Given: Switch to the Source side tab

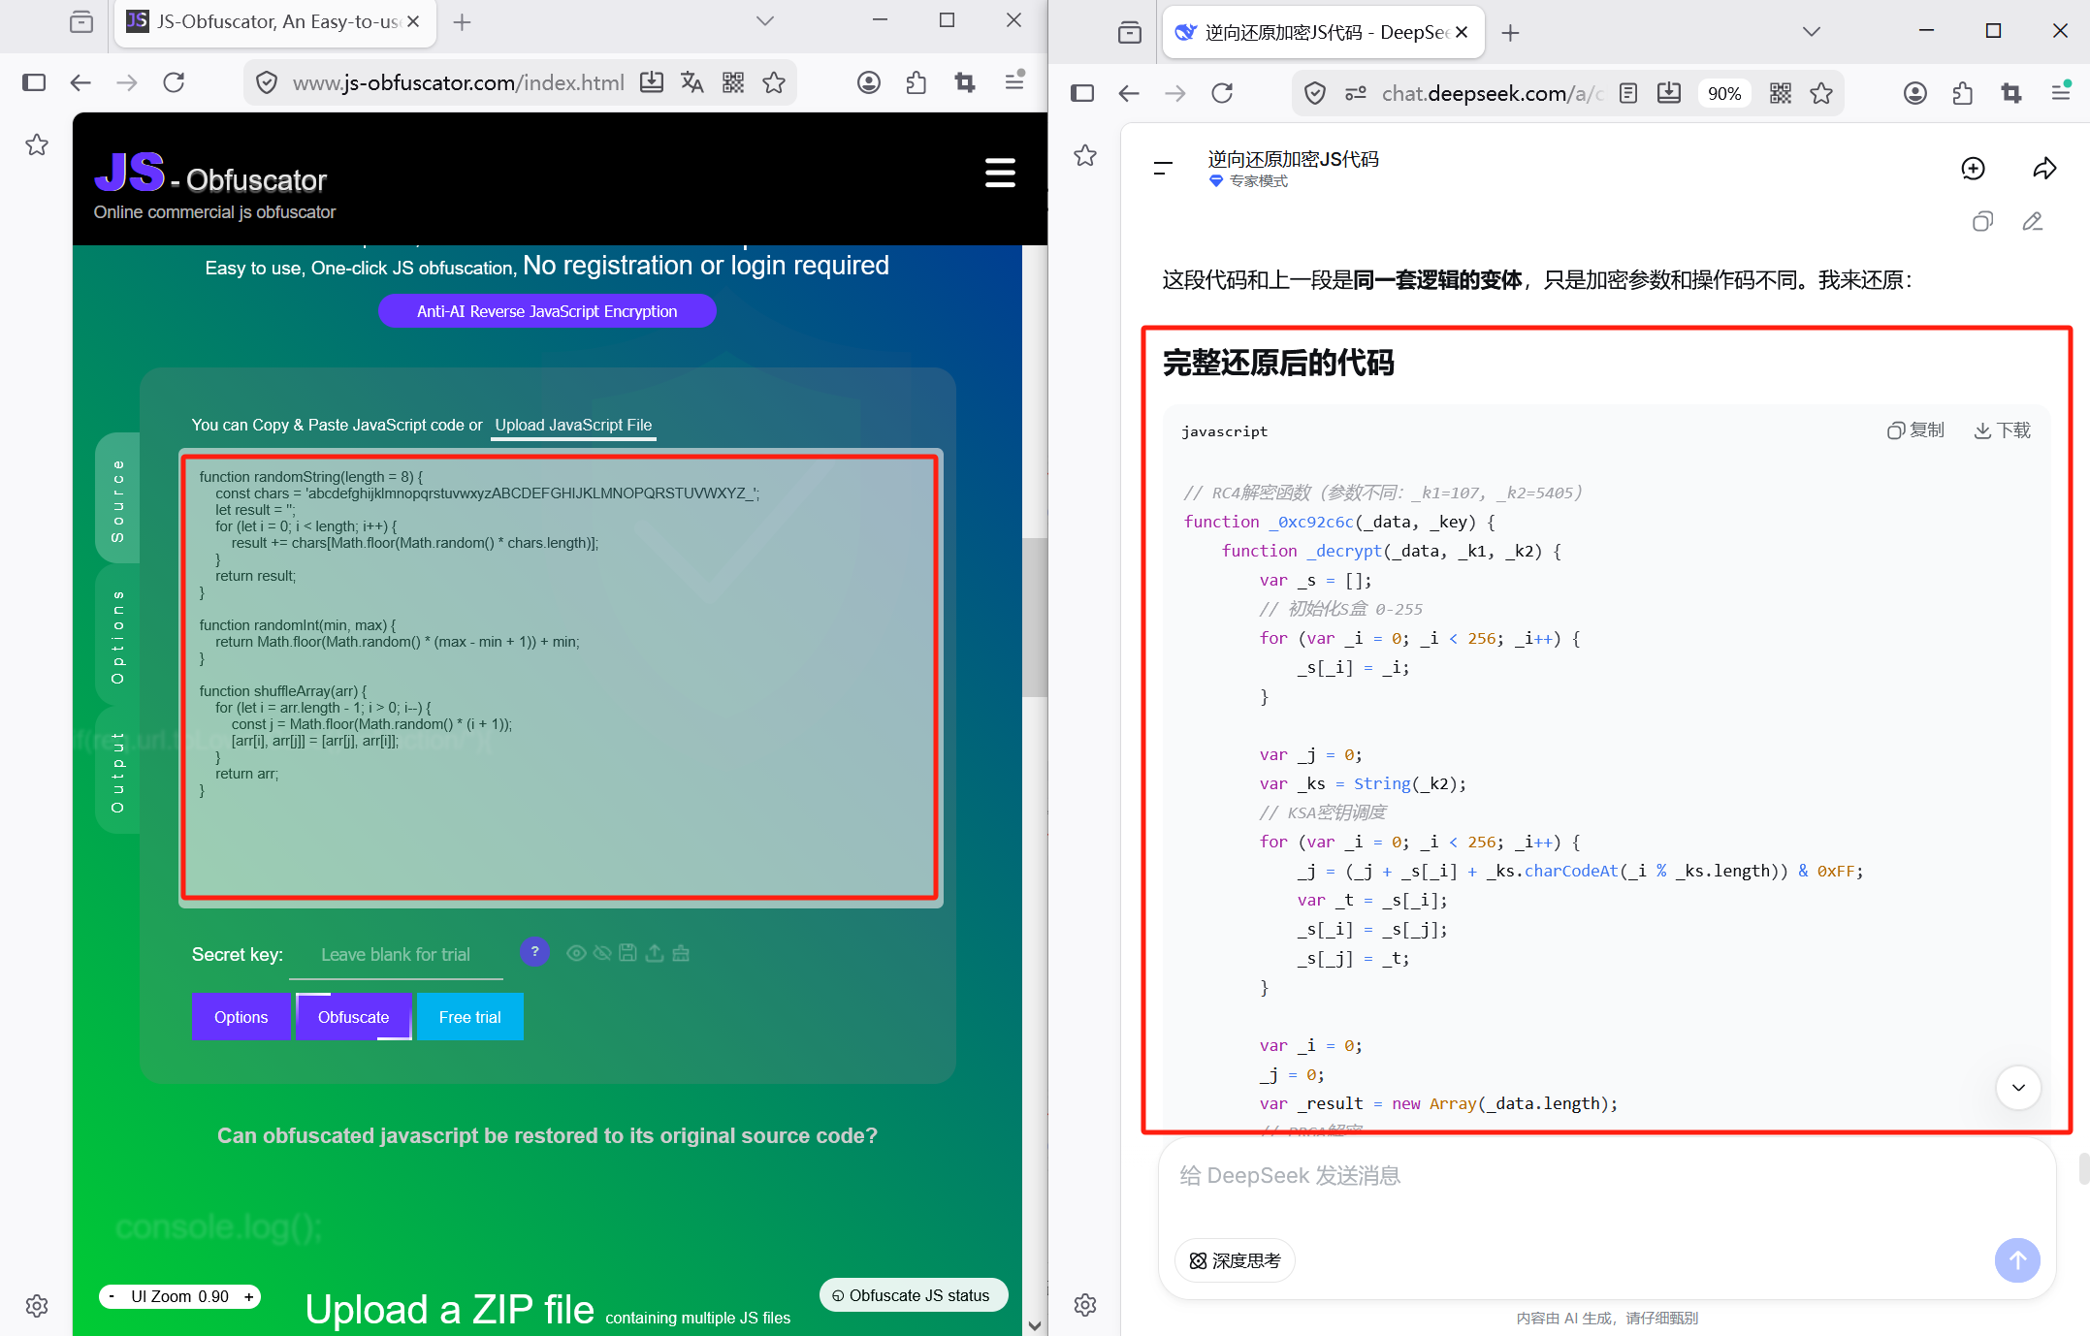Looking at the screenshot, I should click(118, 499).
